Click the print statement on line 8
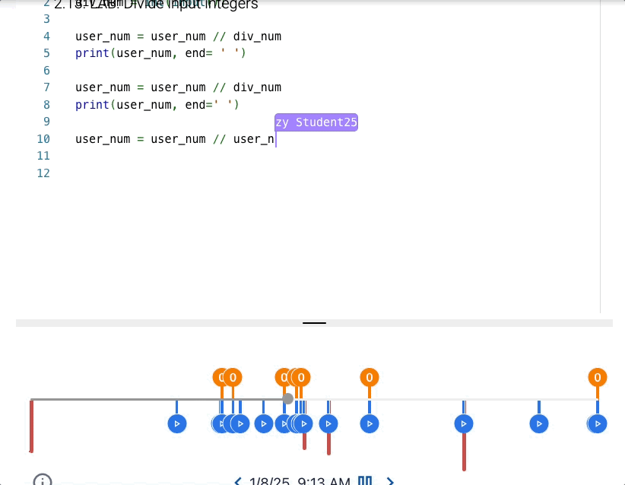Screen dimensions: 625x485 (157, 104)
